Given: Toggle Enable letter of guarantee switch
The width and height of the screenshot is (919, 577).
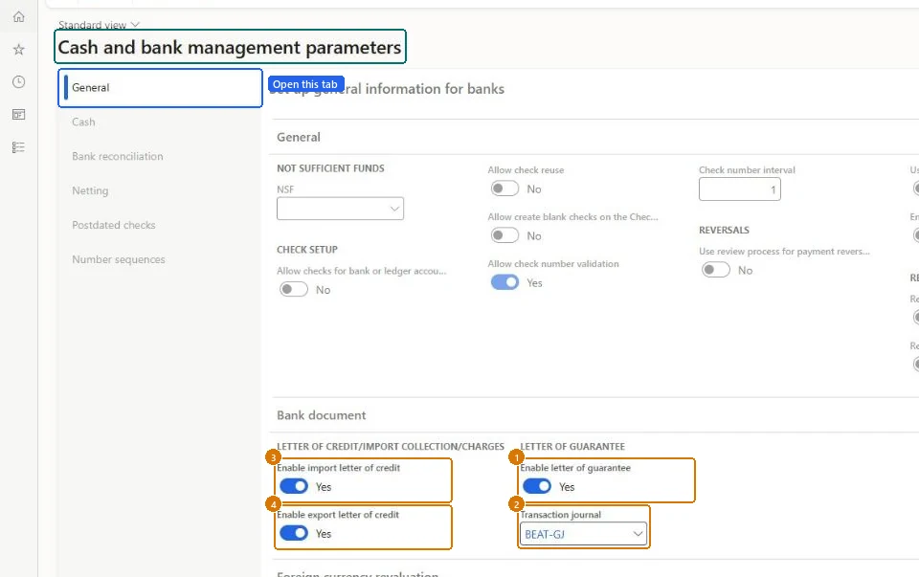Looking at the screenshot, I should click(x=537, y=486).
